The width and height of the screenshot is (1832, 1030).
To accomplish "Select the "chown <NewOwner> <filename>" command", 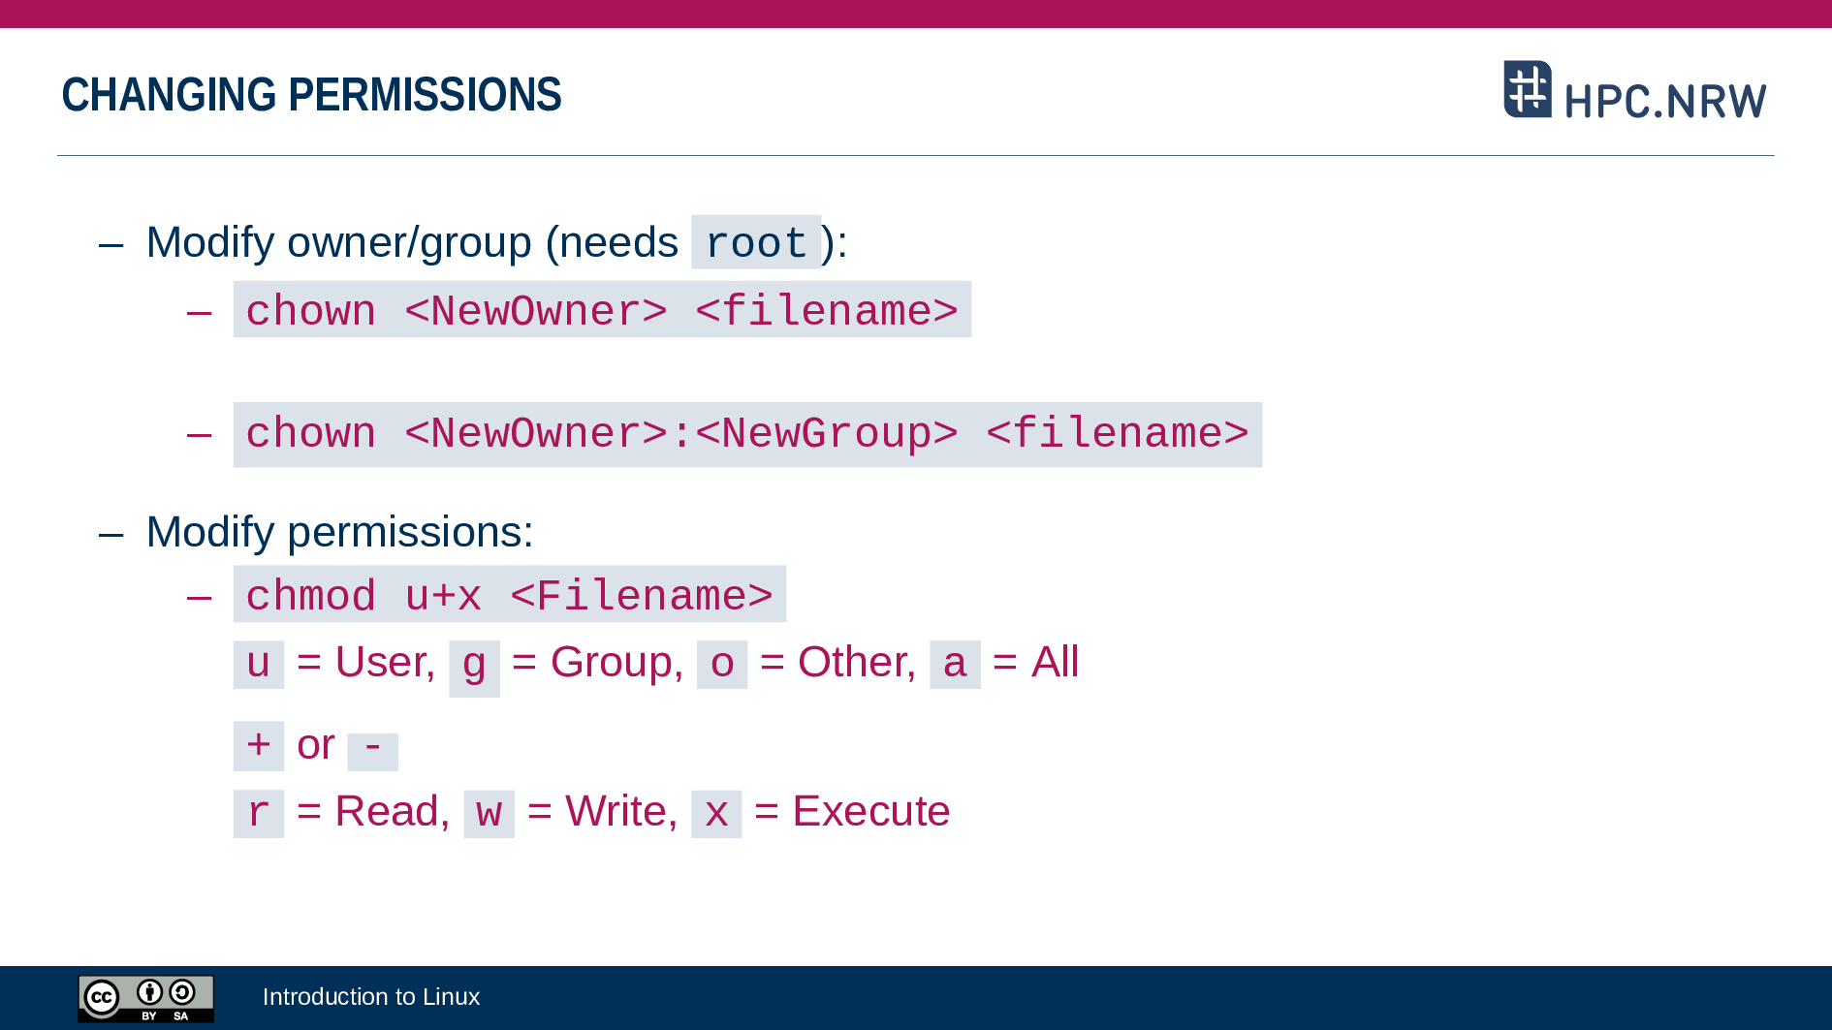I will (602, 310).
